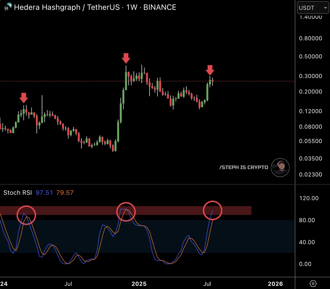Click the 0.00 indicator scale label

[305, 264]
